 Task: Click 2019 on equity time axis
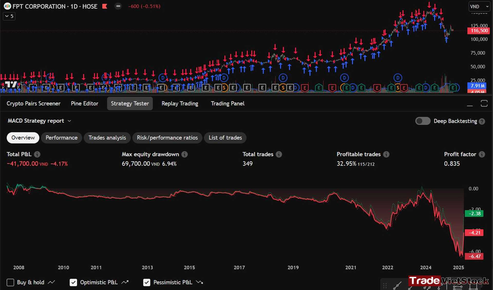click(293, 267)
